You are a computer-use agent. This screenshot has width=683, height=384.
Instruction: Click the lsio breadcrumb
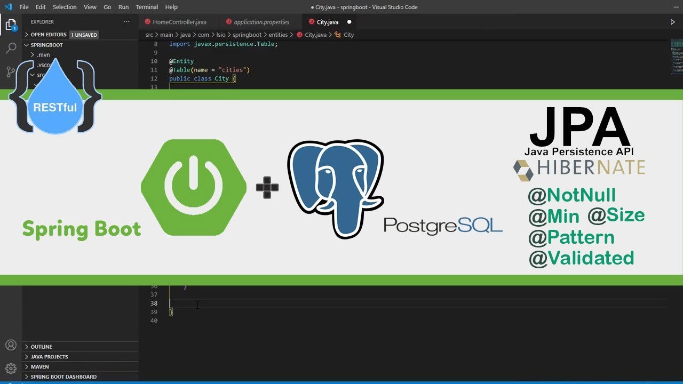coord(220,35)
